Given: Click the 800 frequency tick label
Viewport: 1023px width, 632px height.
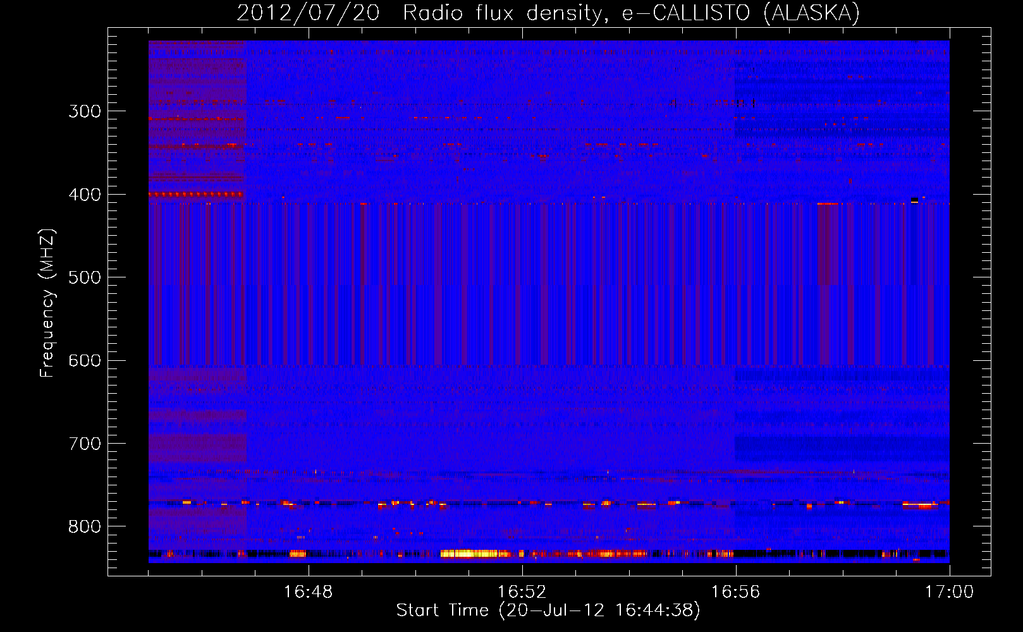Looking at the screenshot, I should 85,526.
